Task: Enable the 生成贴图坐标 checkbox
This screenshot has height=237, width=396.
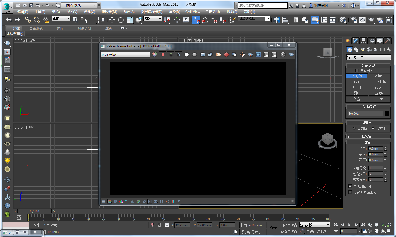Action: [350, 186]
